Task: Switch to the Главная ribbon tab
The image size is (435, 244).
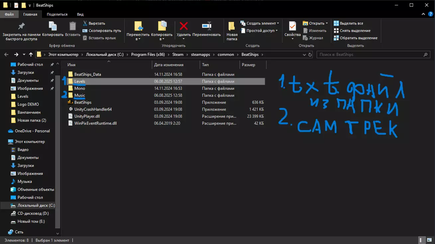Action: pos(30,14)
